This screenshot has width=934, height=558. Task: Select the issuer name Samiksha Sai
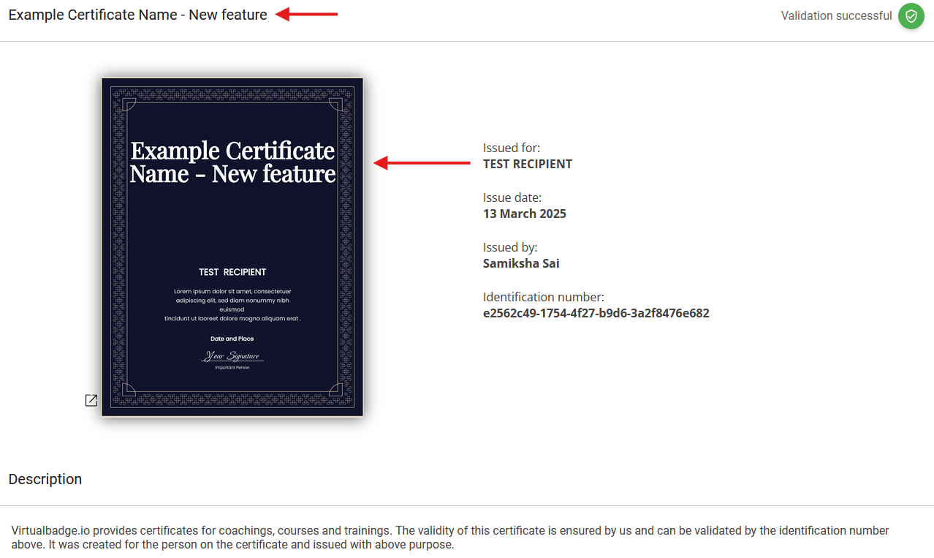coord(520,263)
